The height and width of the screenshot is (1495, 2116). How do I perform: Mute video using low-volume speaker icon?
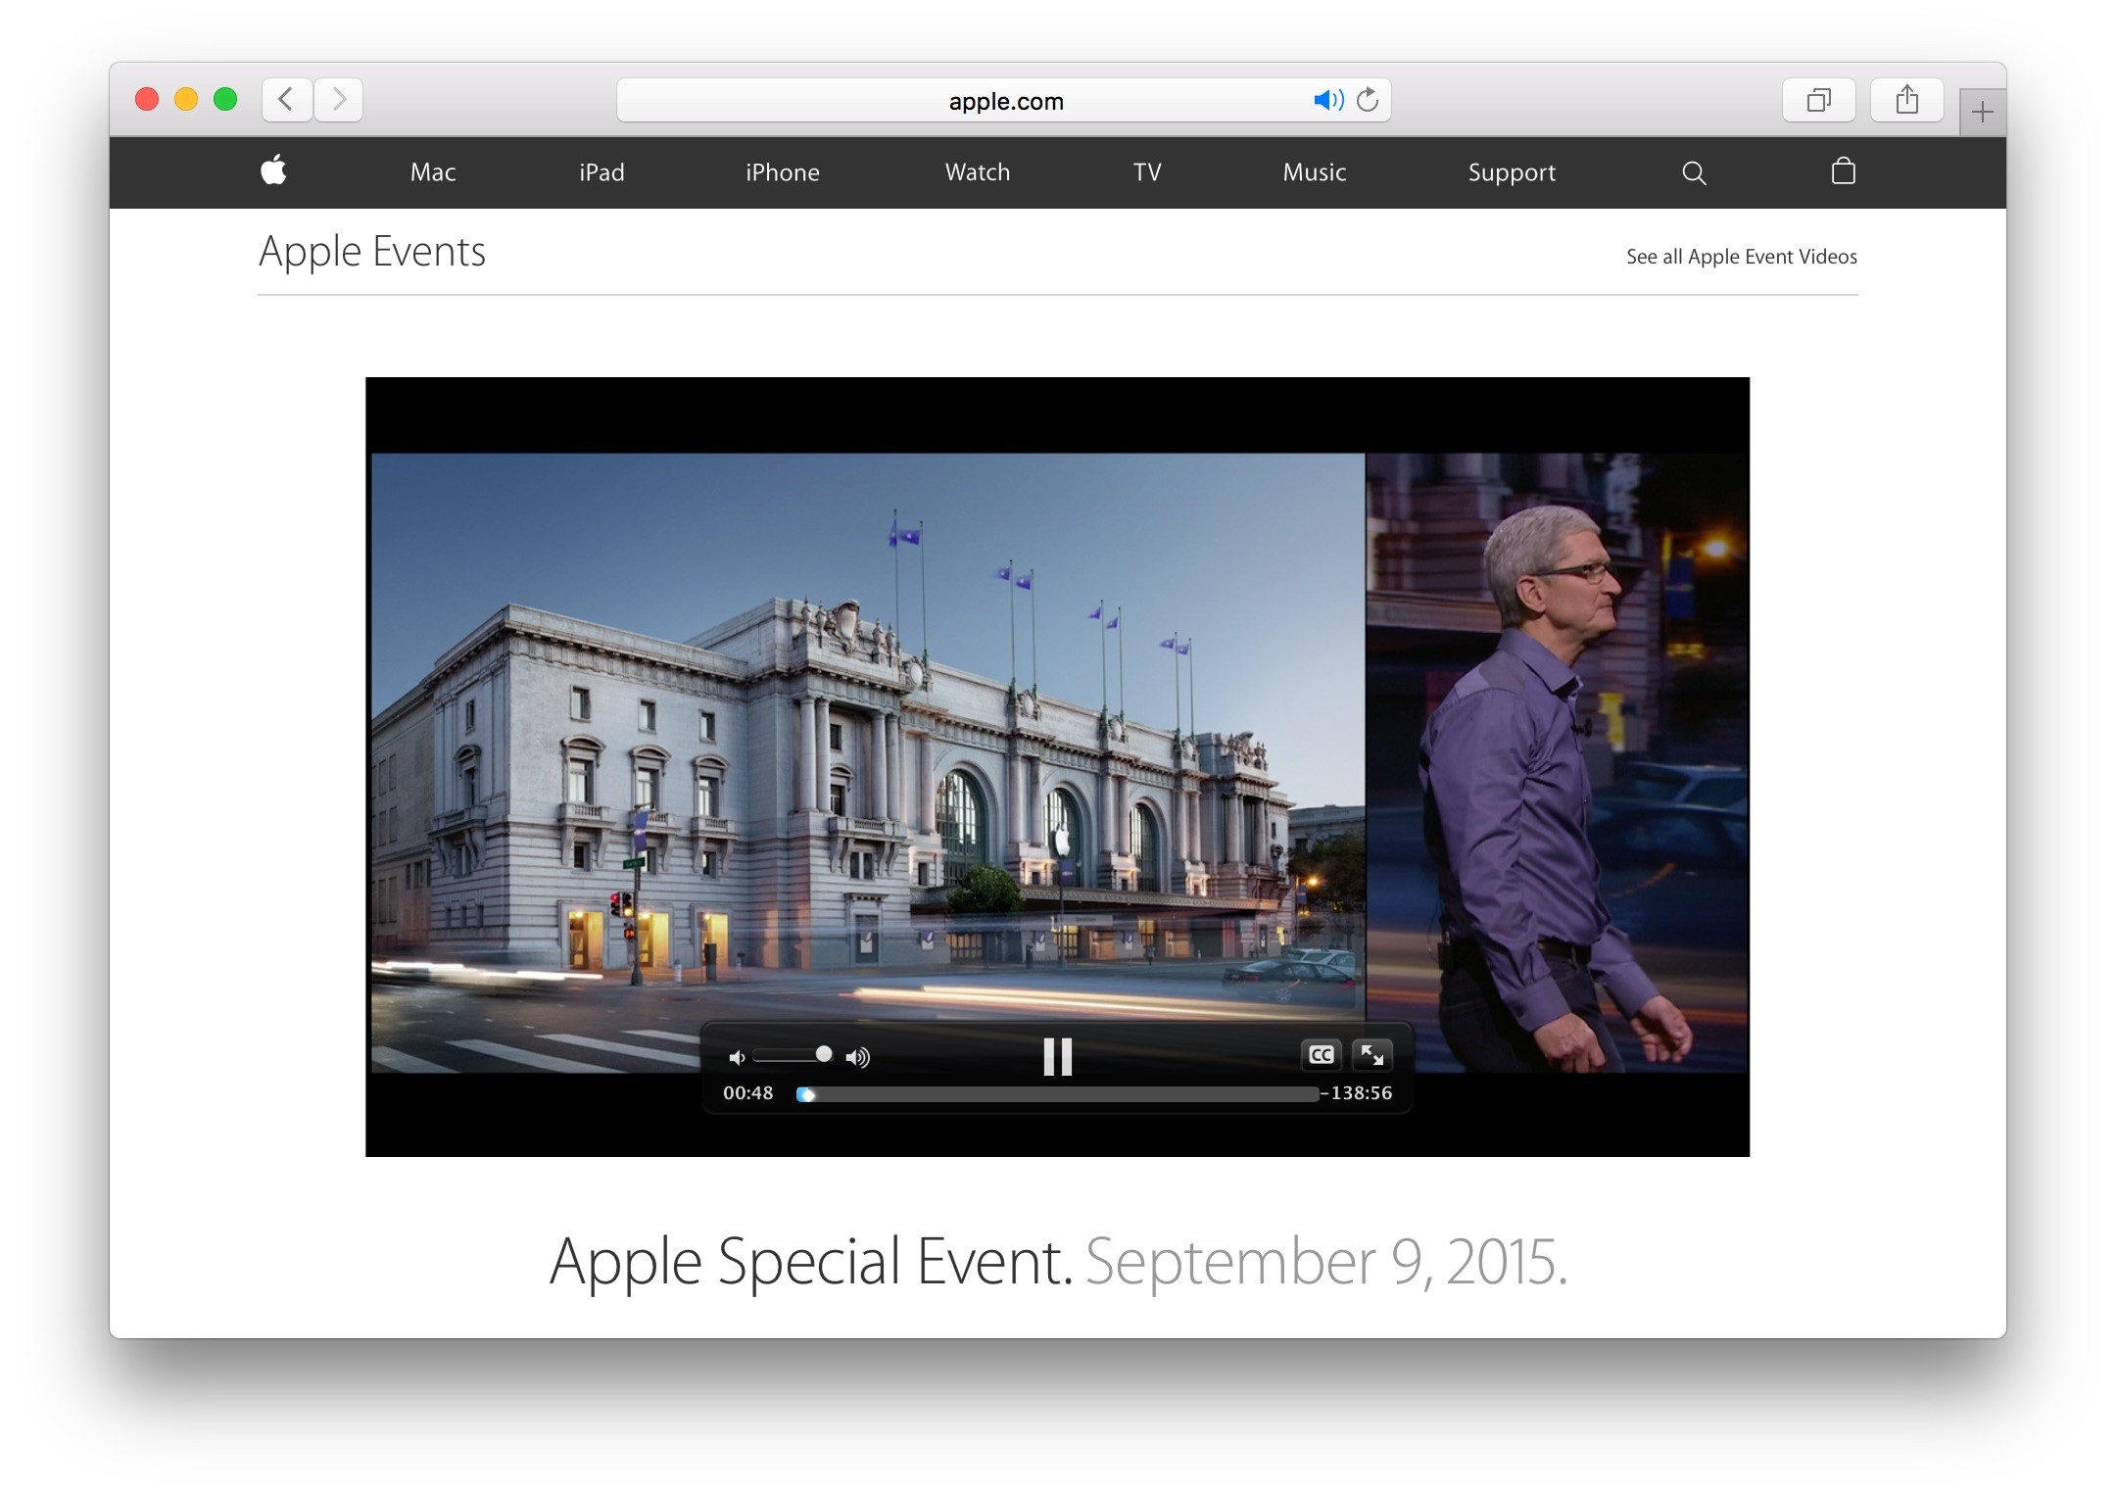pyautogui.click(x=737, y=1057)
